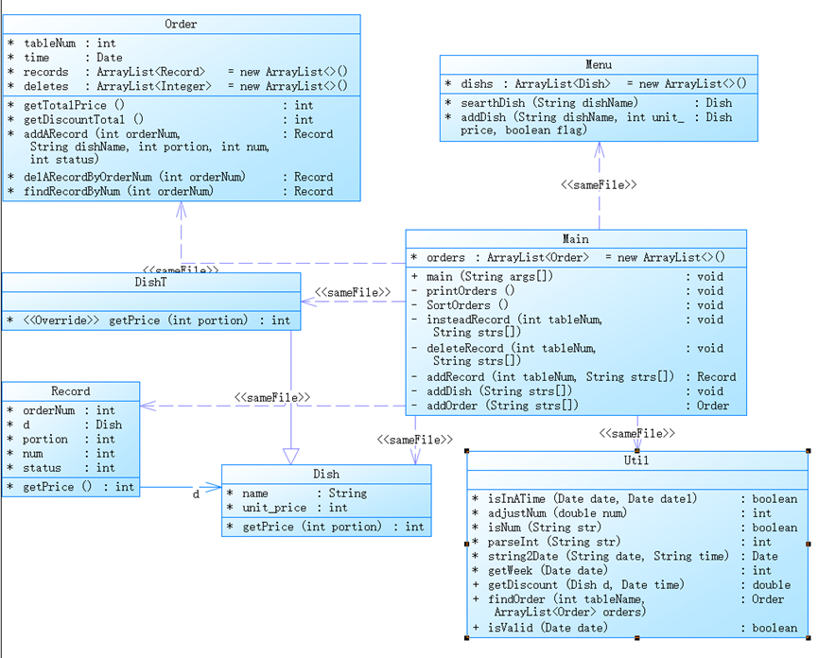Click the addDish method in Menu
The image size is (818, 658).
point(588,124)
